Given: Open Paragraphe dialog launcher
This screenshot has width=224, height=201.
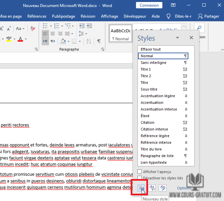Looking at the screenshot, I should click(103, 49).
